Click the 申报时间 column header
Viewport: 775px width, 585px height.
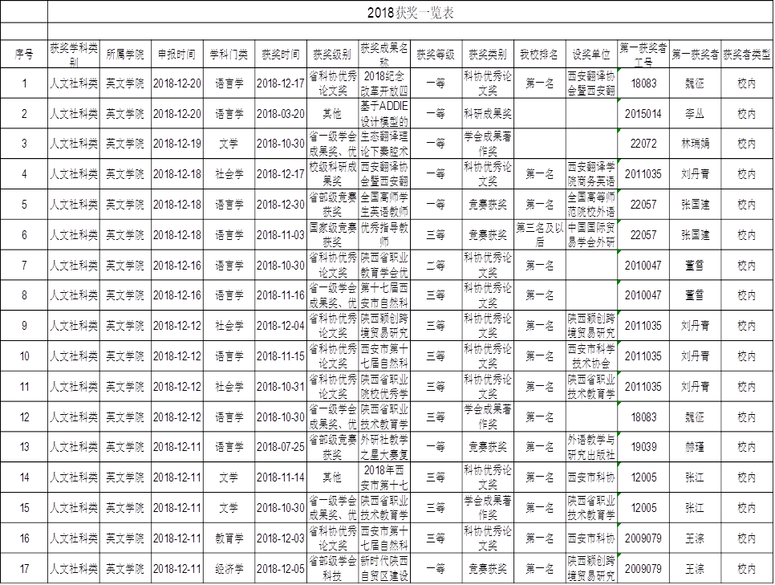[x=177, y=54]
